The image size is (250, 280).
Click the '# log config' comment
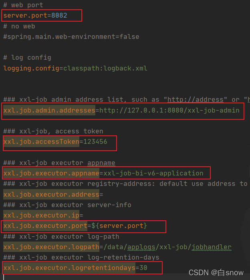27,58
